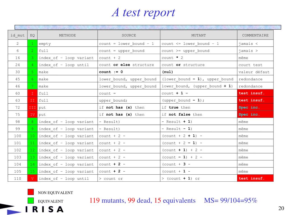Screen dimensions: 287x215
Task: Click the 'EQUIVALENT' legend label below it
Action: (x=50, y=201)
